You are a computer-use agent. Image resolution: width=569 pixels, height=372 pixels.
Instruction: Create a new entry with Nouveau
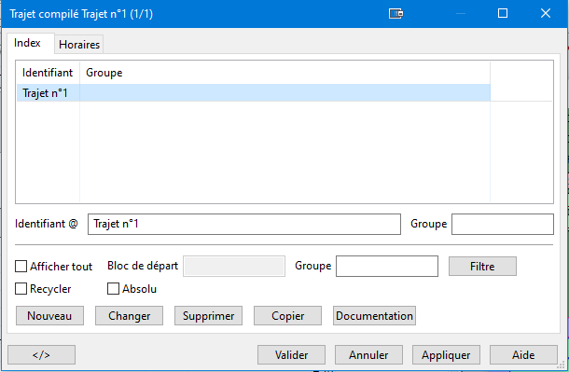[49, 315]
